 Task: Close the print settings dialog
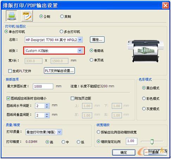[x=165, y=6]
